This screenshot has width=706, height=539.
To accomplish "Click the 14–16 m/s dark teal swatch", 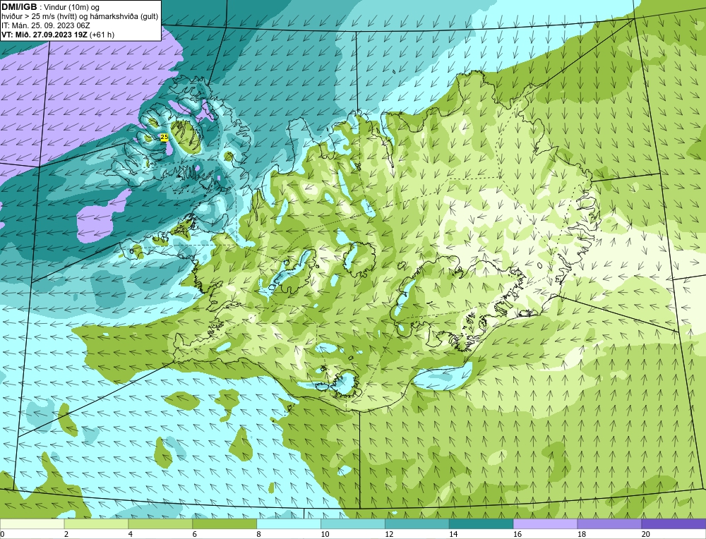I will coord(481,523).
